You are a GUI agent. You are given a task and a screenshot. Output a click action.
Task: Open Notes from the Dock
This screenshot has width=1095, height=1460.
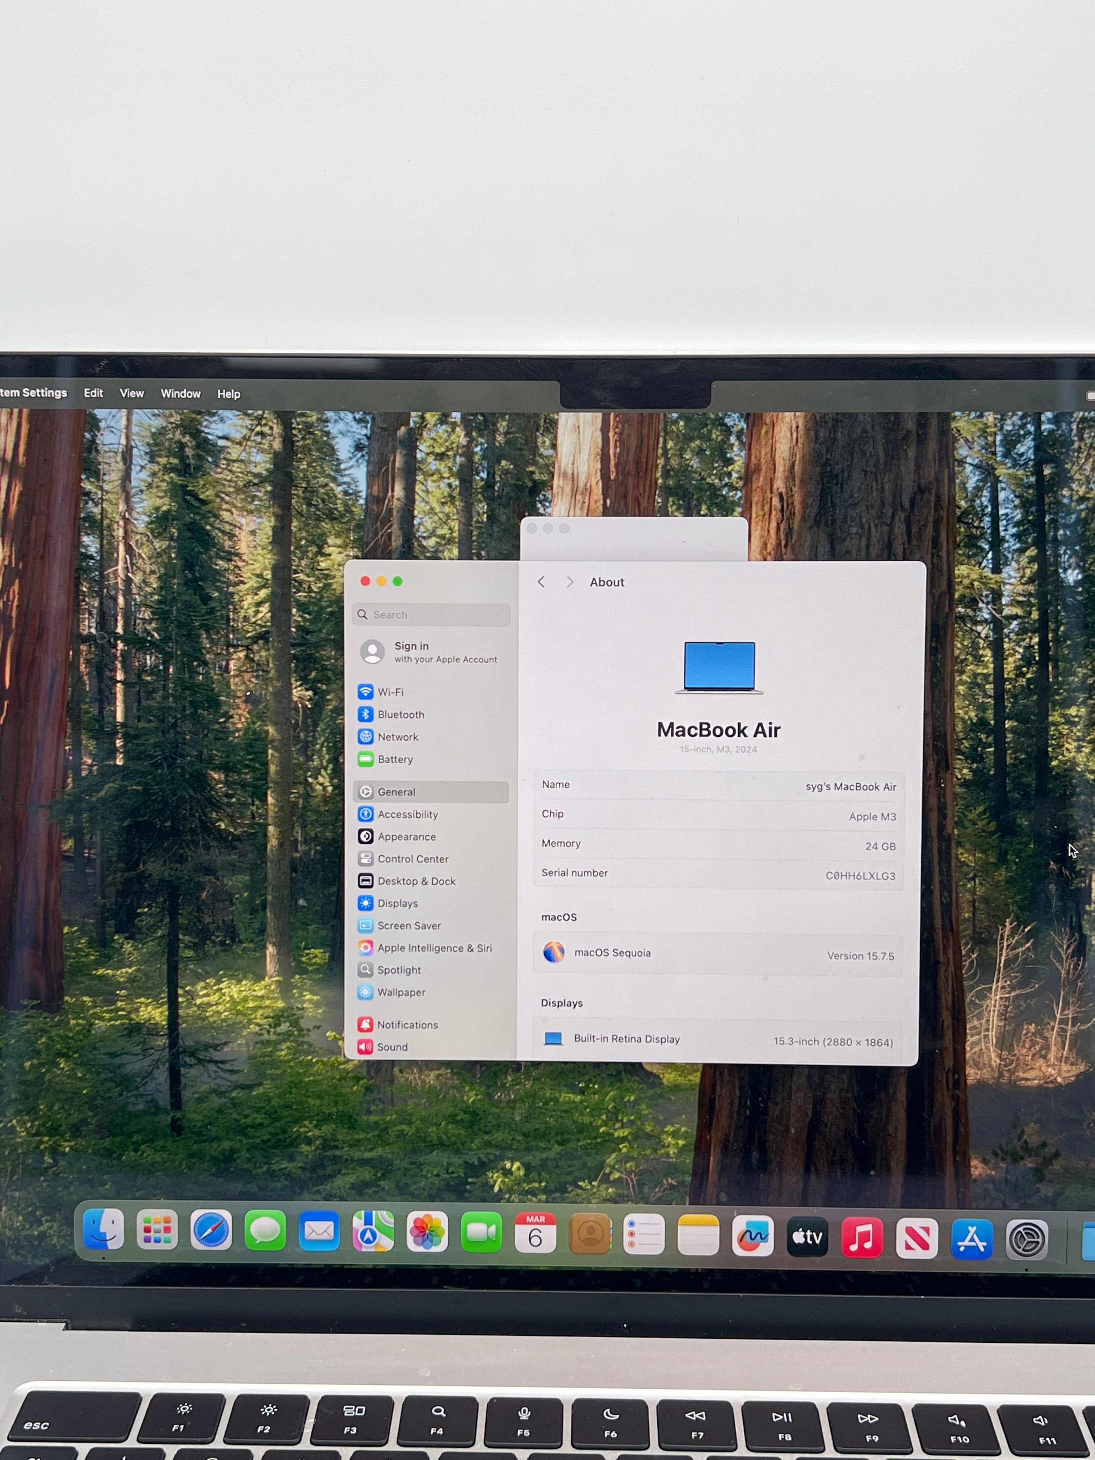tap(698, 1235)
